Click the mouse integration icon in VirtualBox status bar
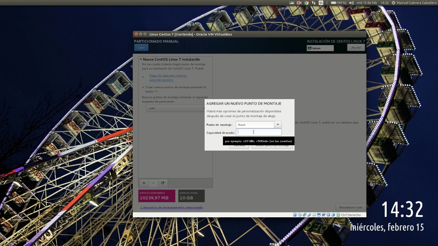The width and height of the screenshot is (438, 246). point(333,215)
